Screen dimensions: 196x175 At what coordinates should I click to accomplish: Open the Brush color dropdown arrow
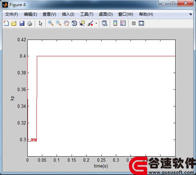(96, 24)
